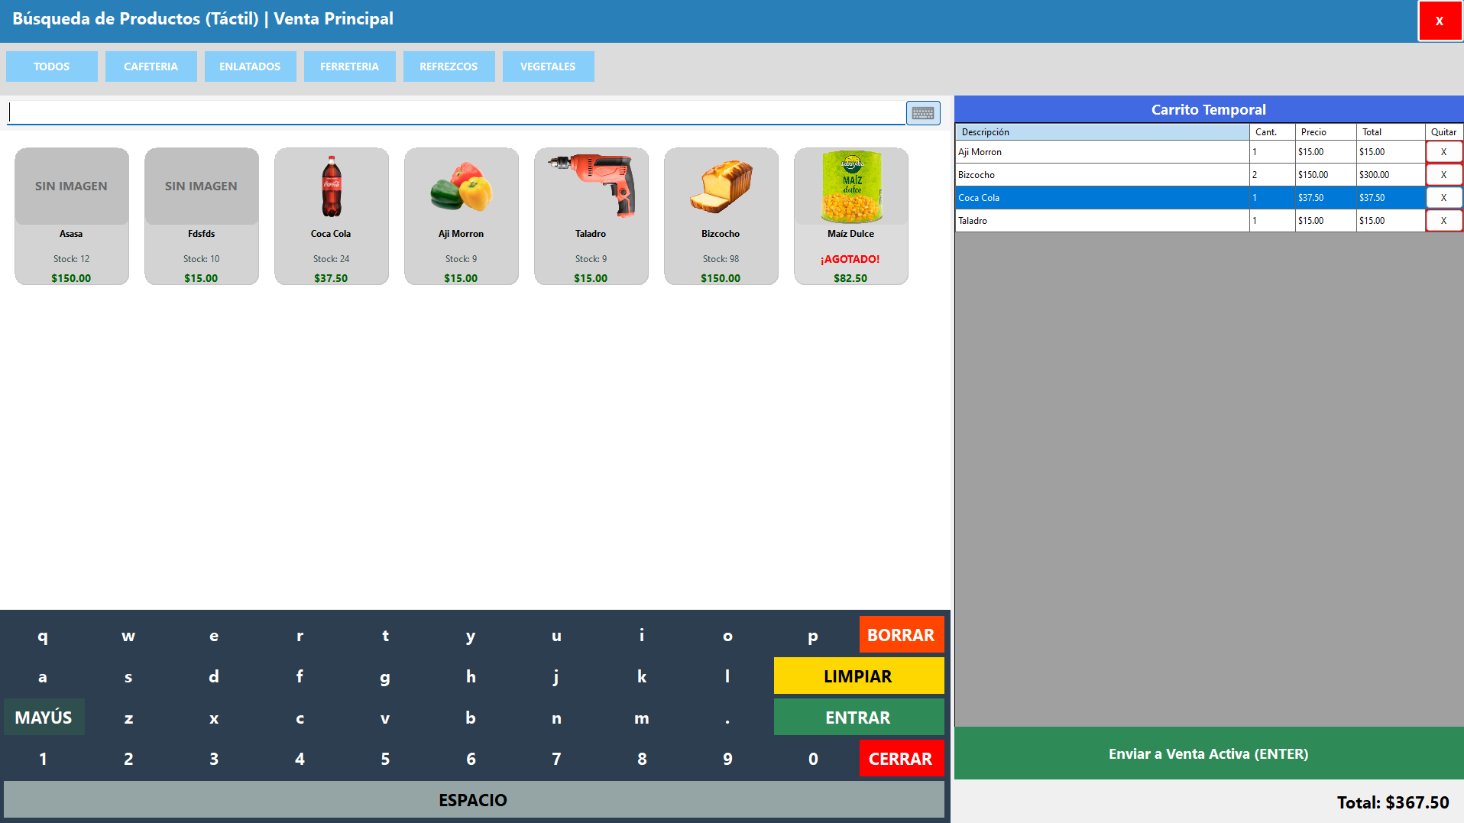
Task: Tap the 5 number key
Action: [x=385, y=759]
